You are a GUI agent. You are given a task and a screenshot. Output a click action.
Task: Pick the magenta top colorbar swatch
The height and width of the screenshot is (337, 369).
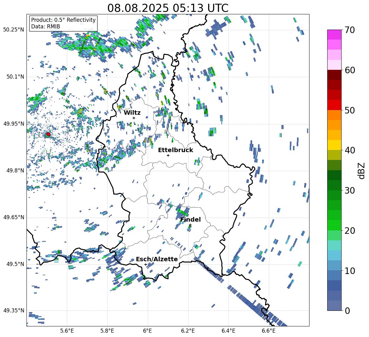[334, 35]
